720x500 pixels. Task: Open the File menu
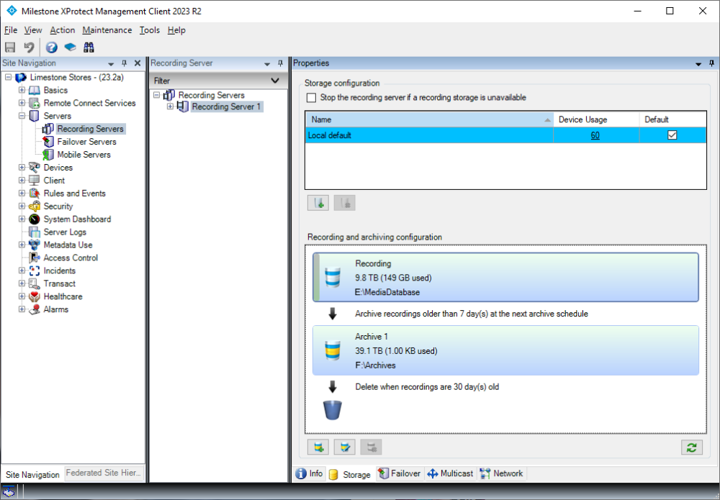[x=11, y=30]
